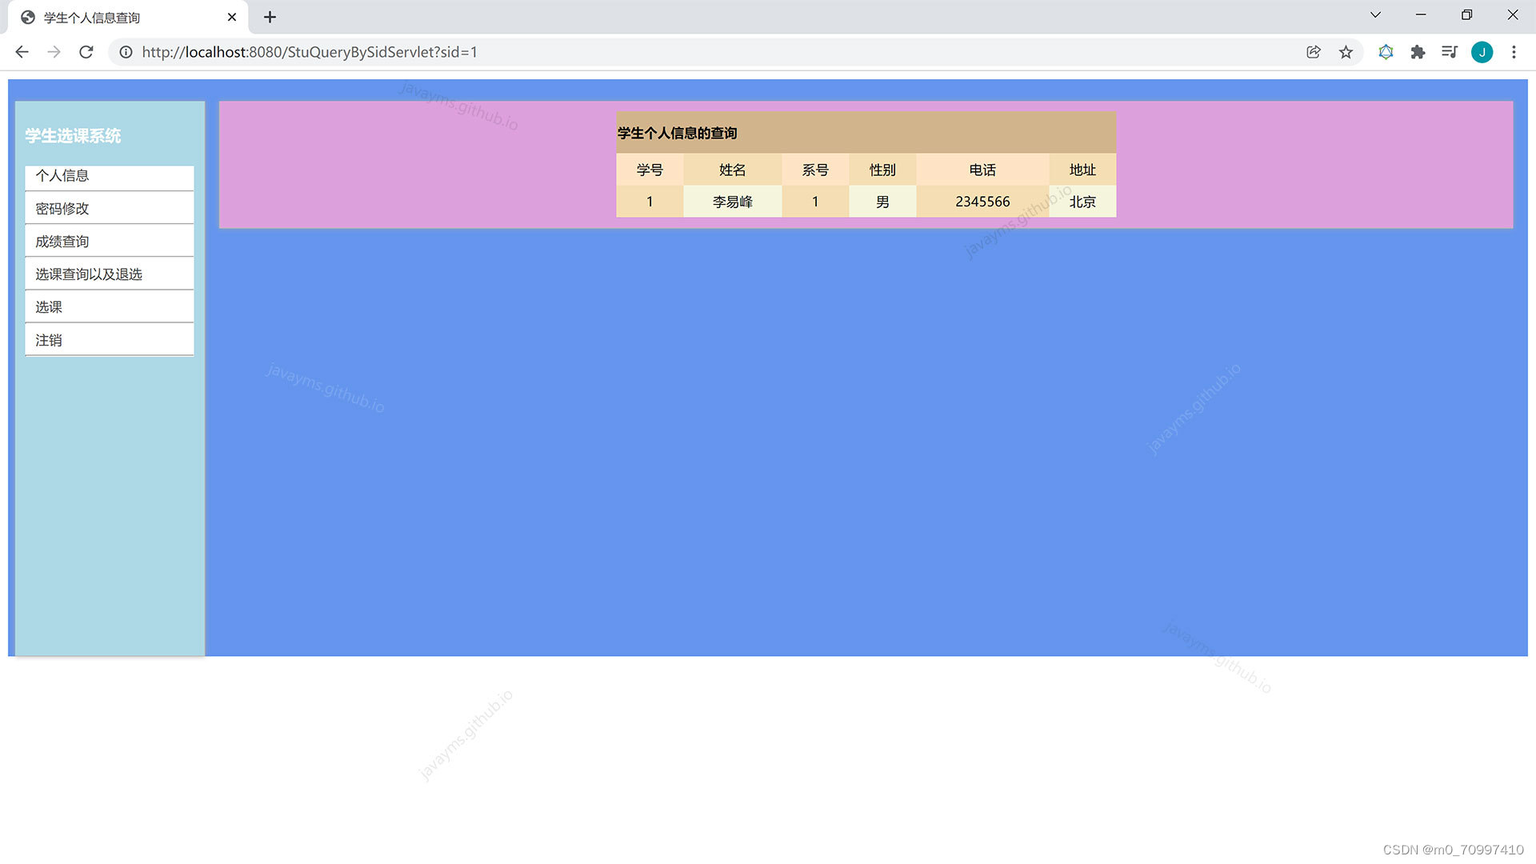Viewport: 1536px width, 864px height.
Task: Bookmark this tab with star icon
Action: 1346,52
